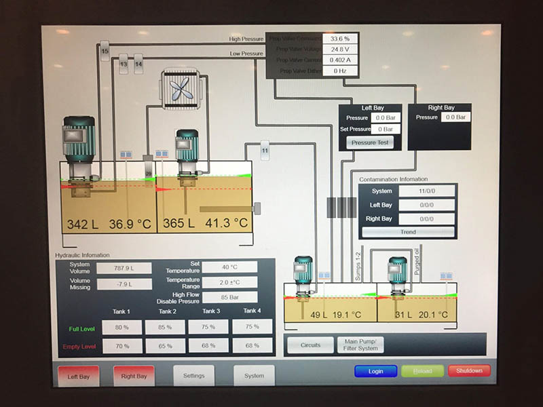Click valve marker 15
The image size is (543, 407).
105,51
